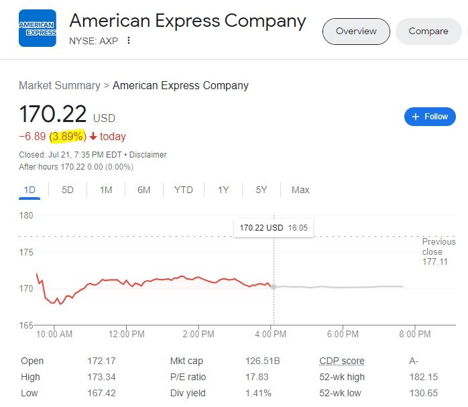This screenshot has width=468, height=407.
Task: Click the gray 16:05 marker dot on chart
Action: pos(274,287)
